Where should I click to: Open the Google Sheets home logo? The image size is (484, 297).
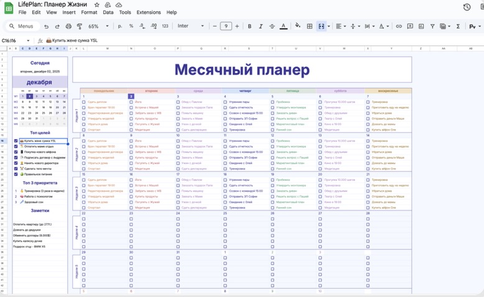point(9,8)
